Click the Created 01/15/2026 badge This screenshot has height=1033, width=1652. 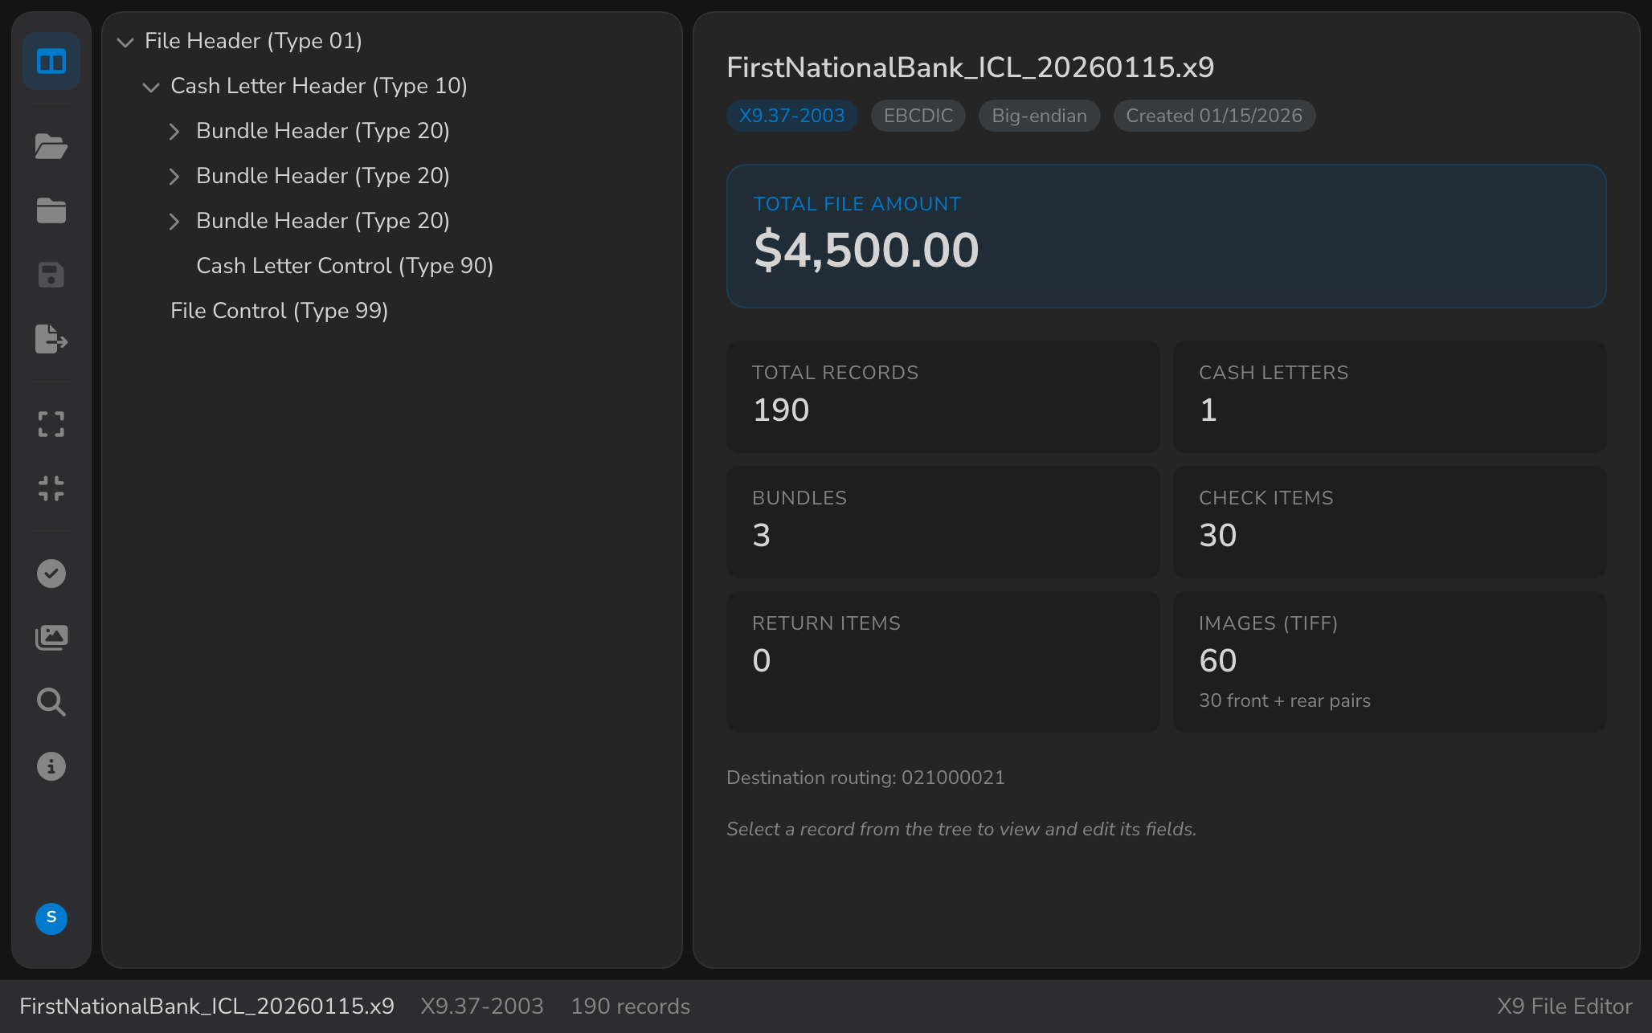1214,116
